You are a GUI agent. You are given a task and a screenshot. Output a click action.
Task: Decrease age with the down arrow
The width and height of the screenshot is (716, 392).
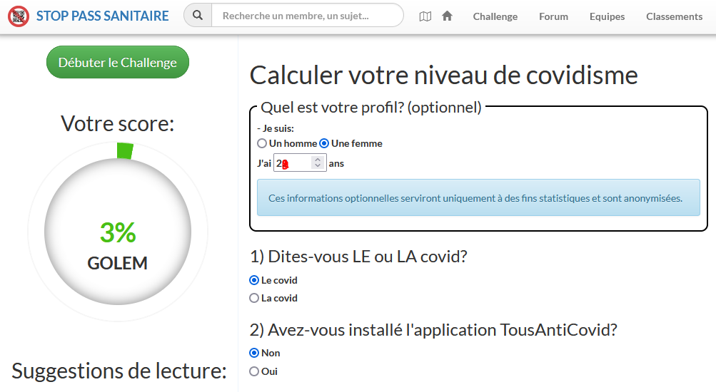point(318,167)
